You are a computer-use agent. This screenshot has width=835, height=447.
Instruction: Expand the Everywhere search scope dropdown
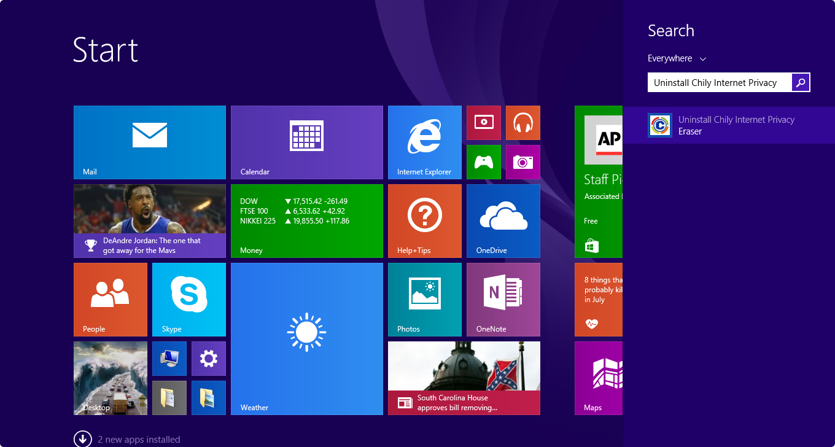point(677,58)
